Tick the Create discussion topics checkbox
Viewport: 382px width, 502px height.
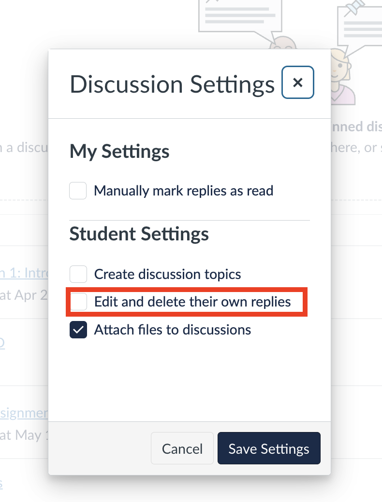[x=78, y=274]
